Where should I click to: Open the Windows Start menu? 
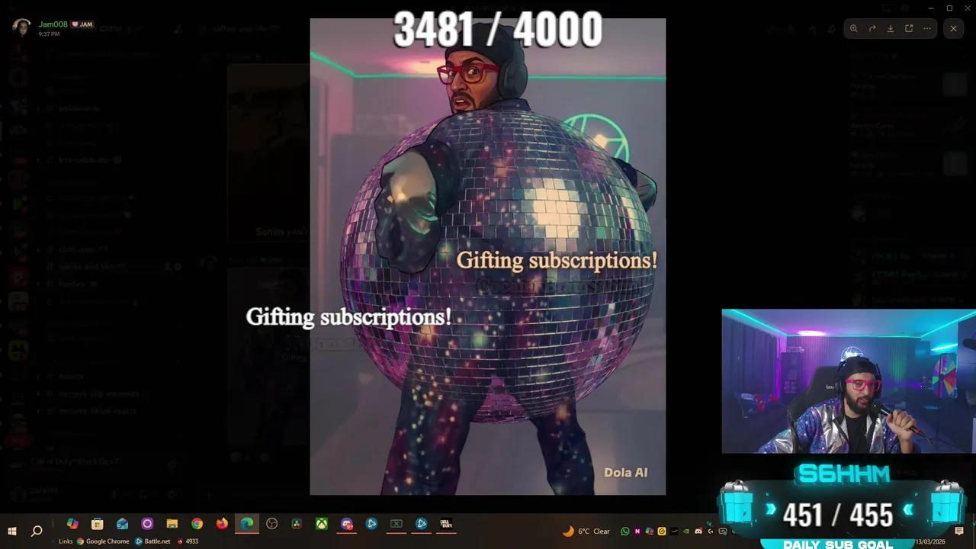[12, 531]
